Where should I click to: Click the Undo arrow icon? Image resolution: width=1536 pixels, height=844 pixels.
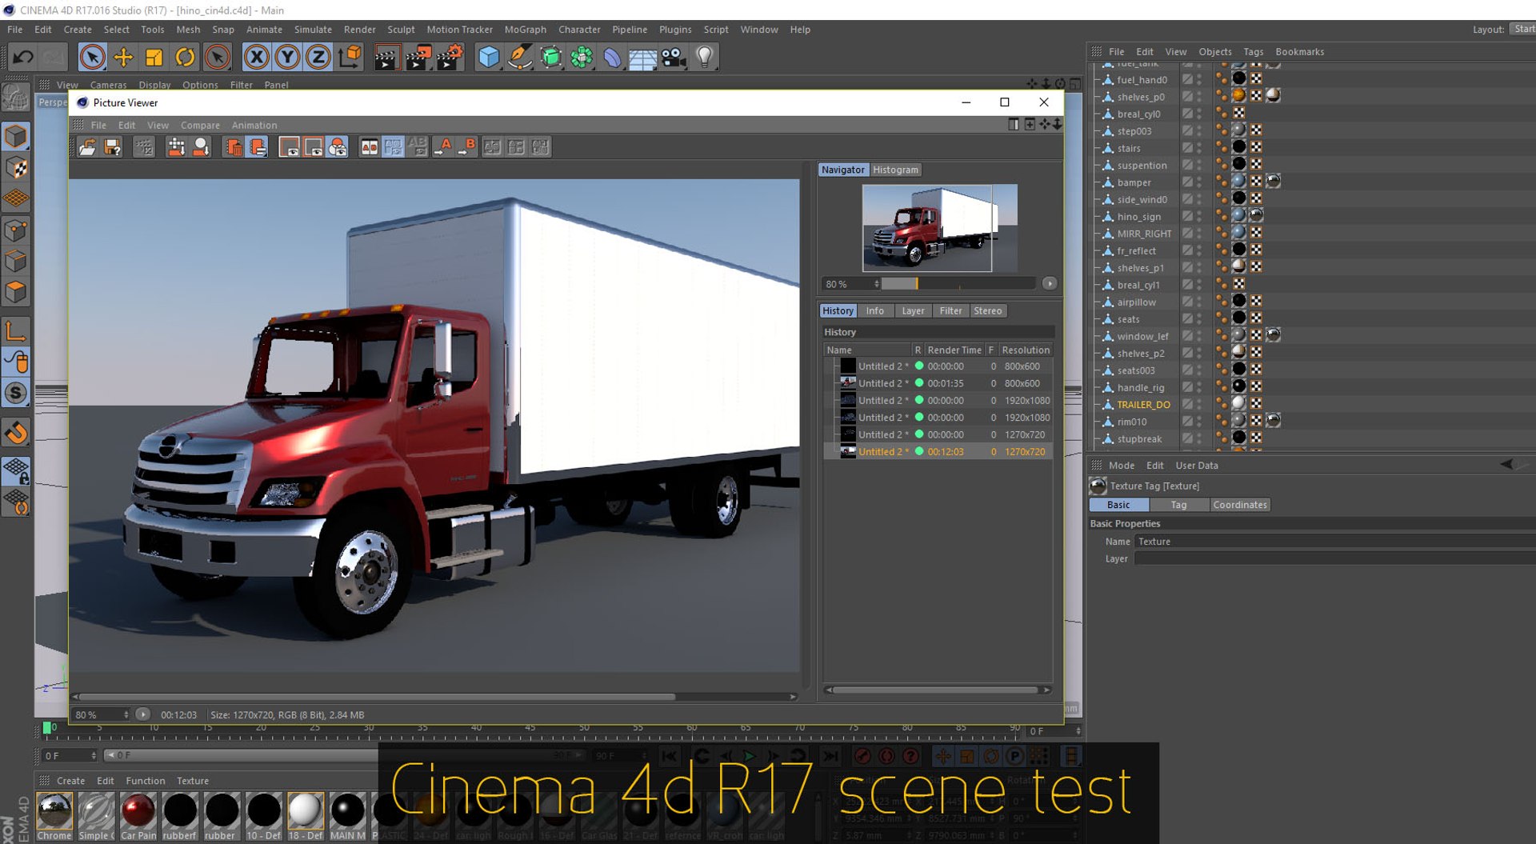(22, 57)
